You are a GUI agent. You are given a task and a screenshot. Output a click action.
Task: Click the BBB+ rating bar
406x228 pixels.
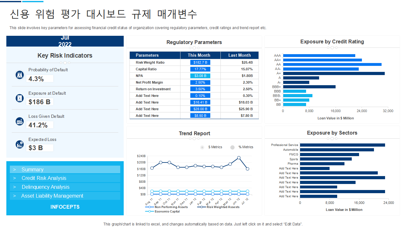pos(309,87)
